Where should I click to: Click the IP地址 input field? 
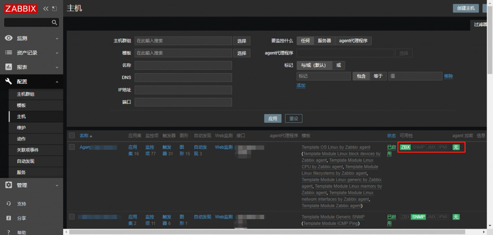(183, 90)
